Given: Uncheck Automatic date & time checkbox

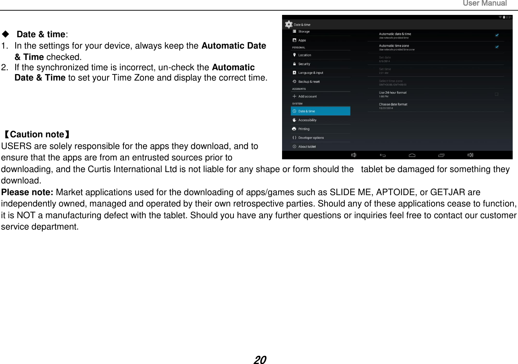Looking at the screenshot, I should (x=497, y=35).
